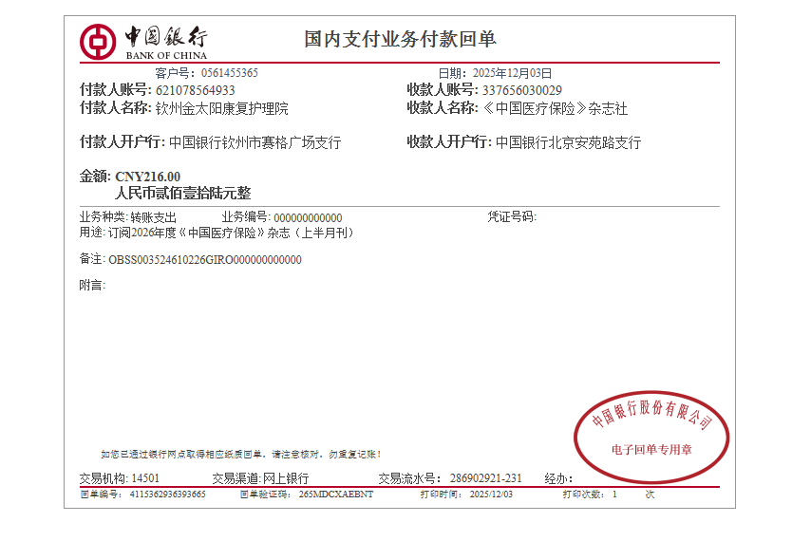Select payer account number 621078564933
This screenshot has width=792, height=560.
pyautogui.click(x=195, y=90)
